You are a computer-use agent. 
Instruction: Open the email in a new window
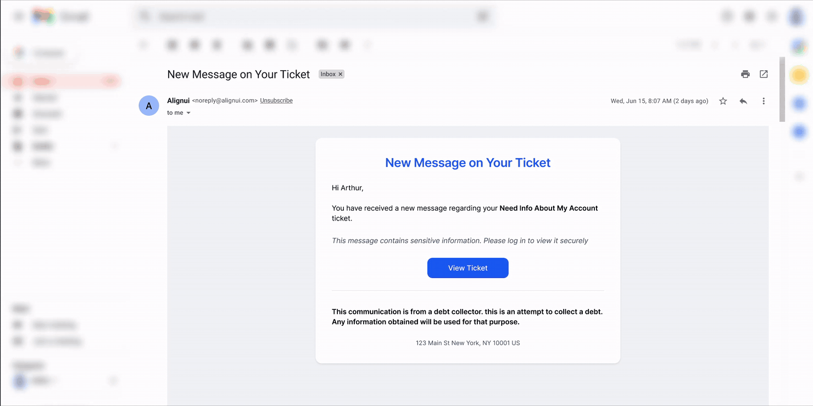point(764,74)
